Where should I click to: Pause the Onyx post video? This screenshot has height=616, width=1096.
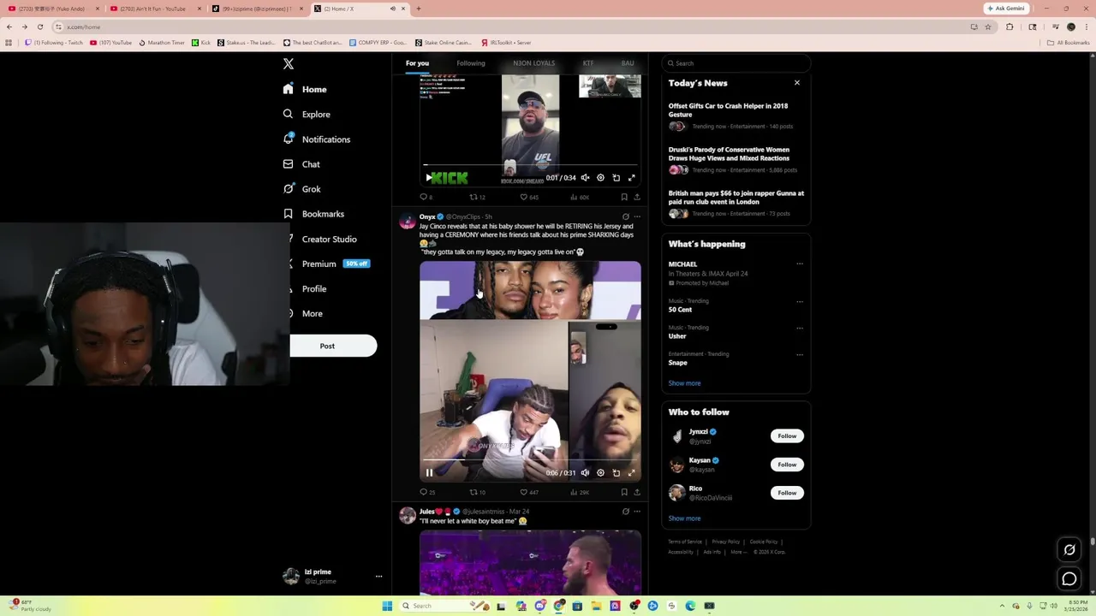click(429, 472)
